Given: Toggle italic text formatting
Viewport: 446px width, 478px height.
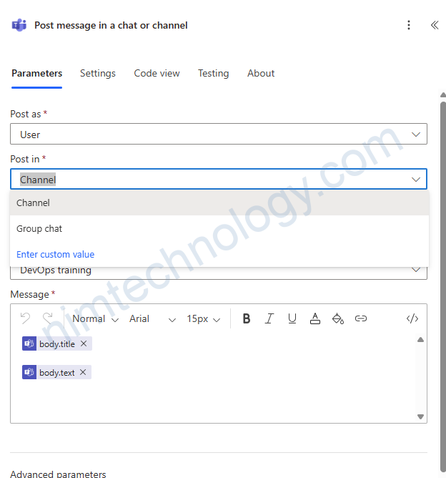Looking at the screenshot, I should (269, 319).
